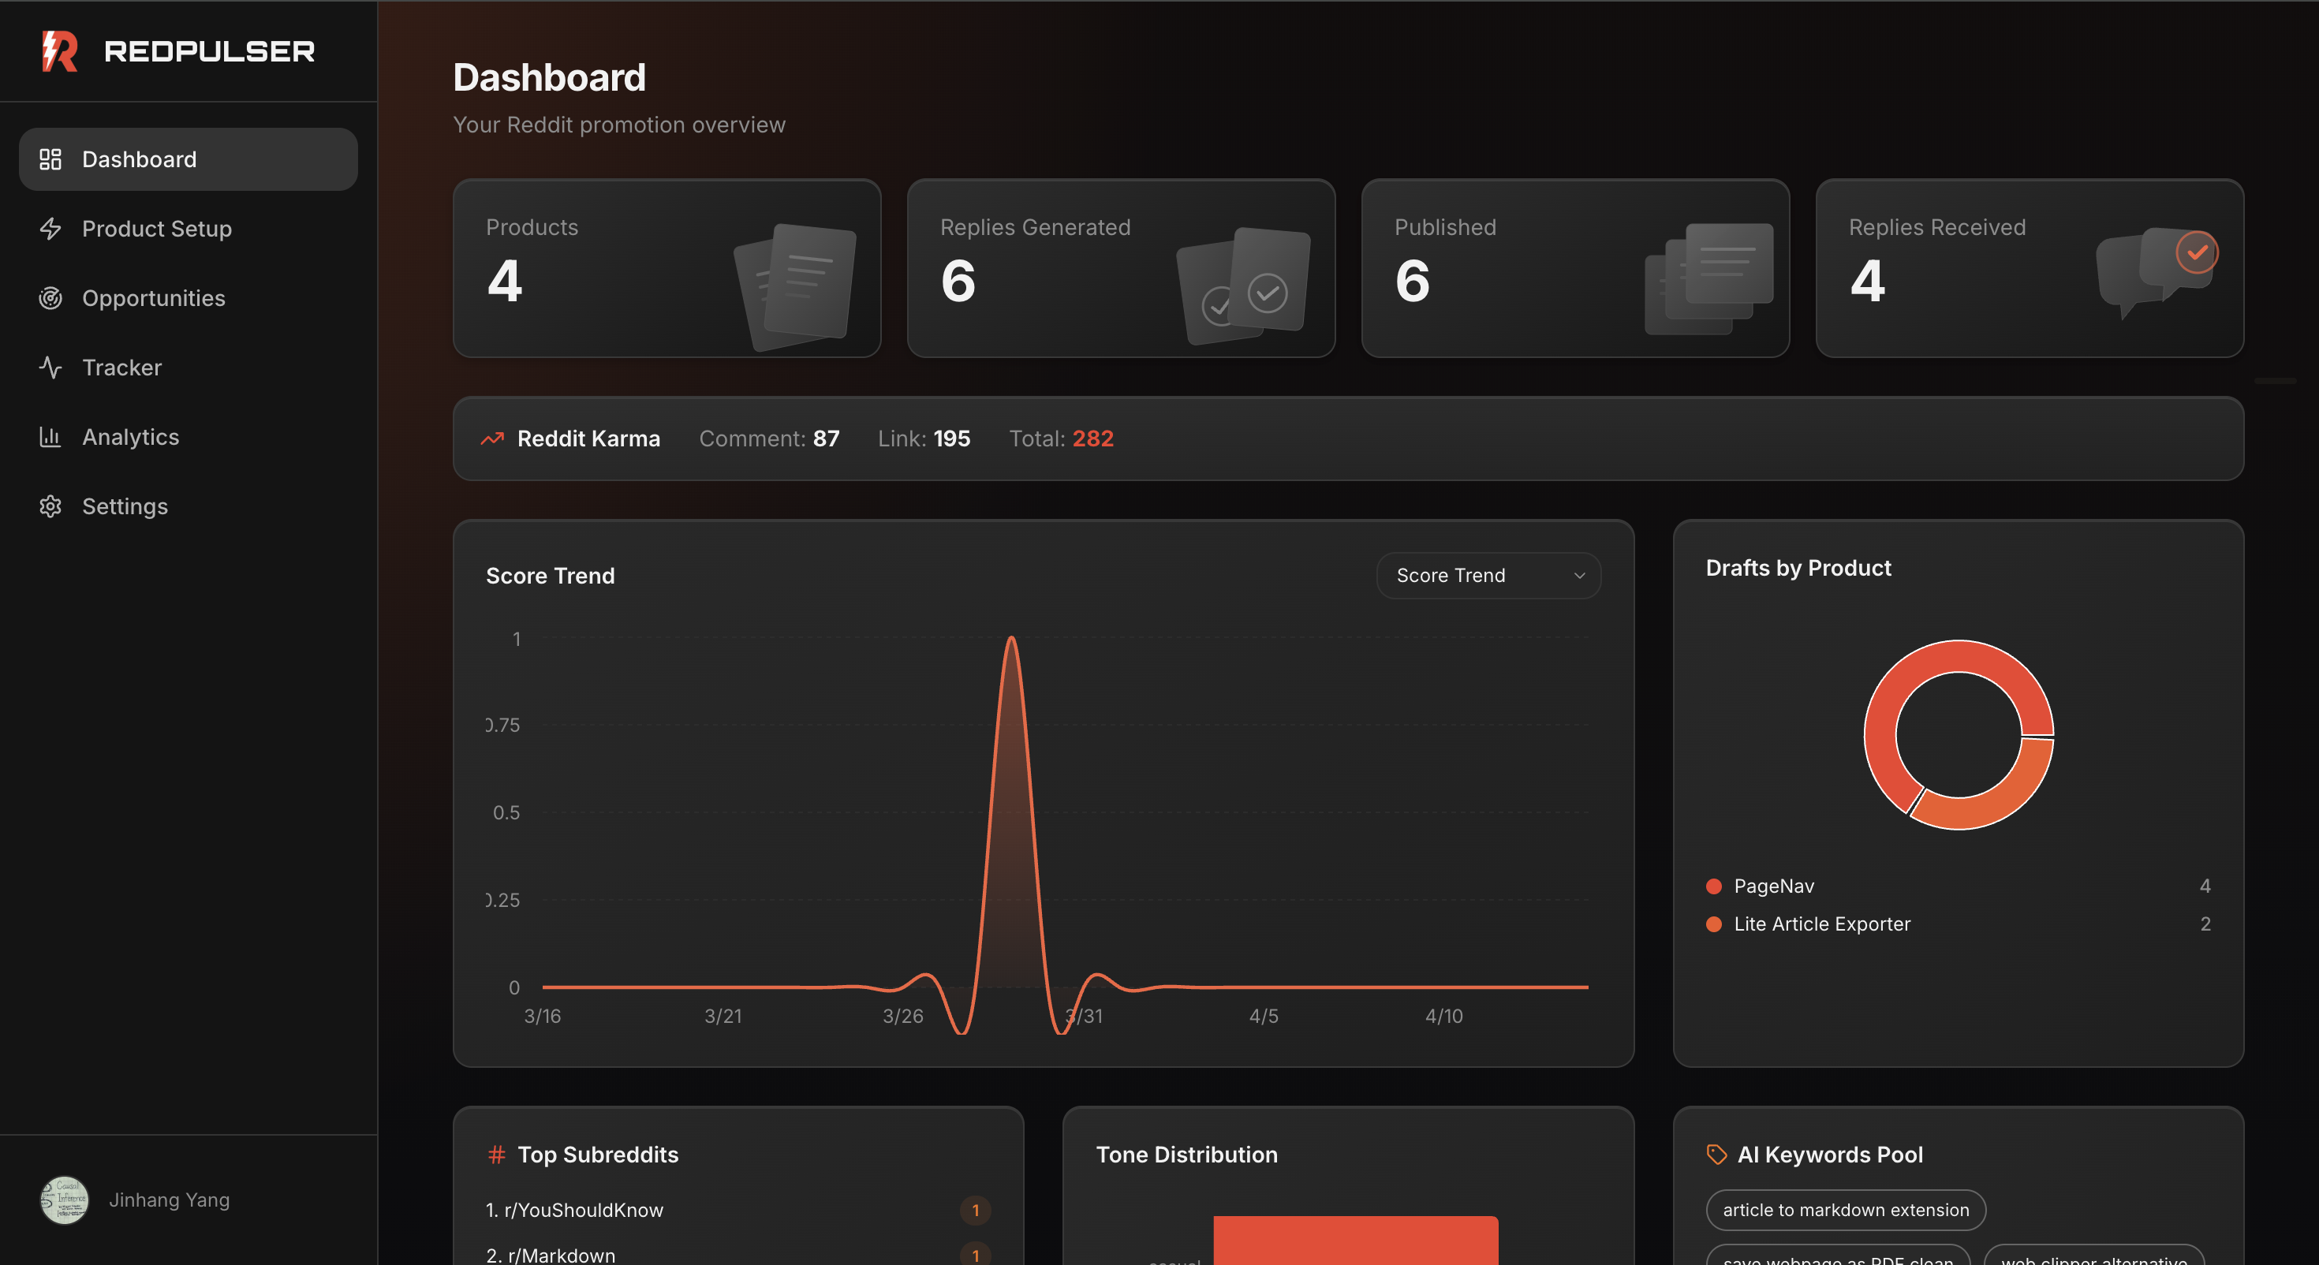The image size is (2319, 1265).
Task: Open the Tracker menu item
Action: pos(122,368)
